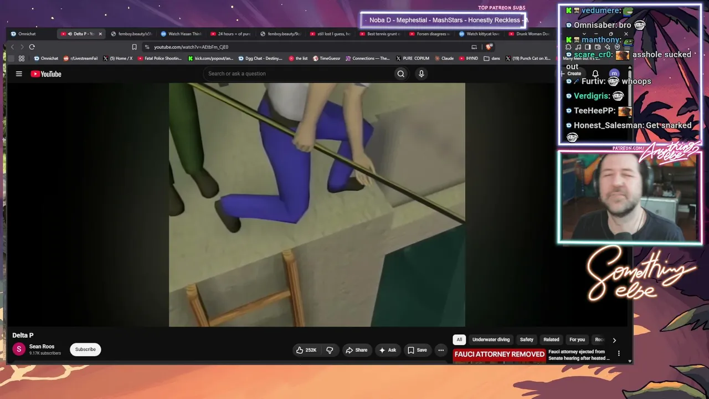Screen dimensions: 709x399
Task: Go to the YouTube home logo
Action: tap(46, 74)
